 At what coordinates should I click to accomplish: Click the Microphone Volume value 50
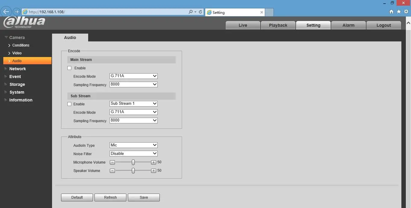(159, 162)
